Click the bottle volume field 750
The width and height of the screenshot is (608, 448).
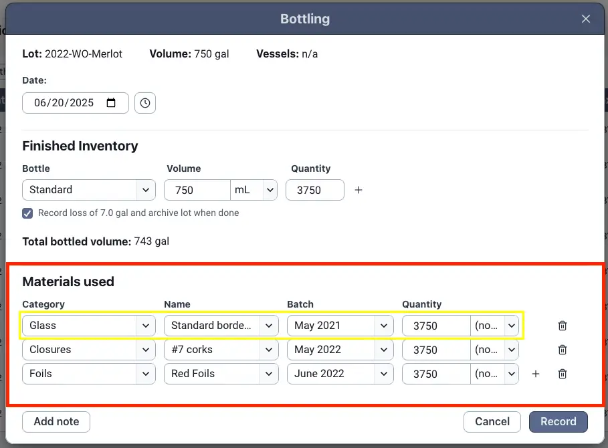click(197, 190)
